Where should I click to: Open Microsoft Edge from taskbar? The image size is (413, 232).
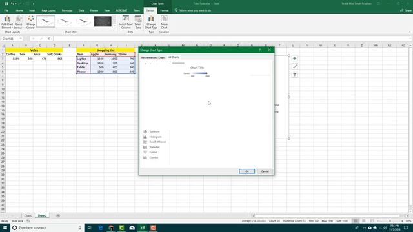click(101, 227)
